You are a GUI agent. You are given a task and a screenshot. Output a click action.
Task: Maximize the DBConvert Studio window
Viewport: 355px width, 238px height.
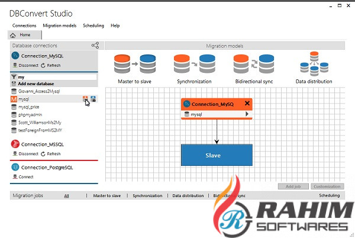340,5
